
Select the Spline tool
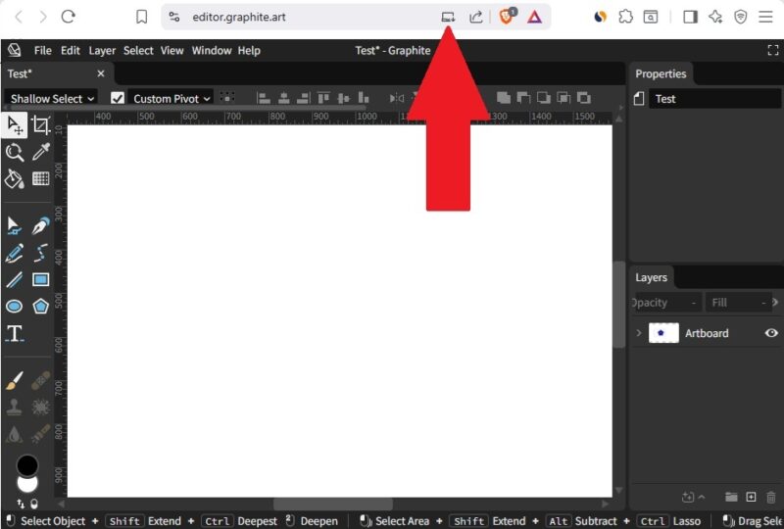point(40,253)
